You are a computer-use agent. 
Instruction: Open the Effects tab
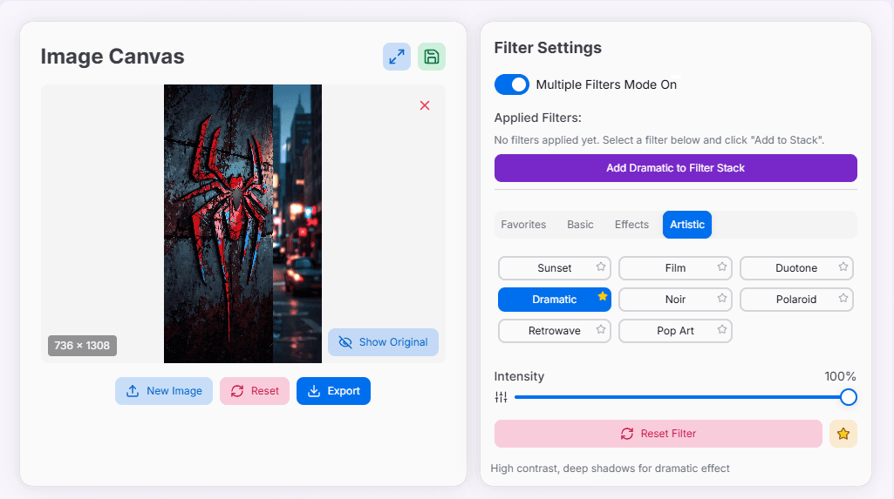pos(631,225)
